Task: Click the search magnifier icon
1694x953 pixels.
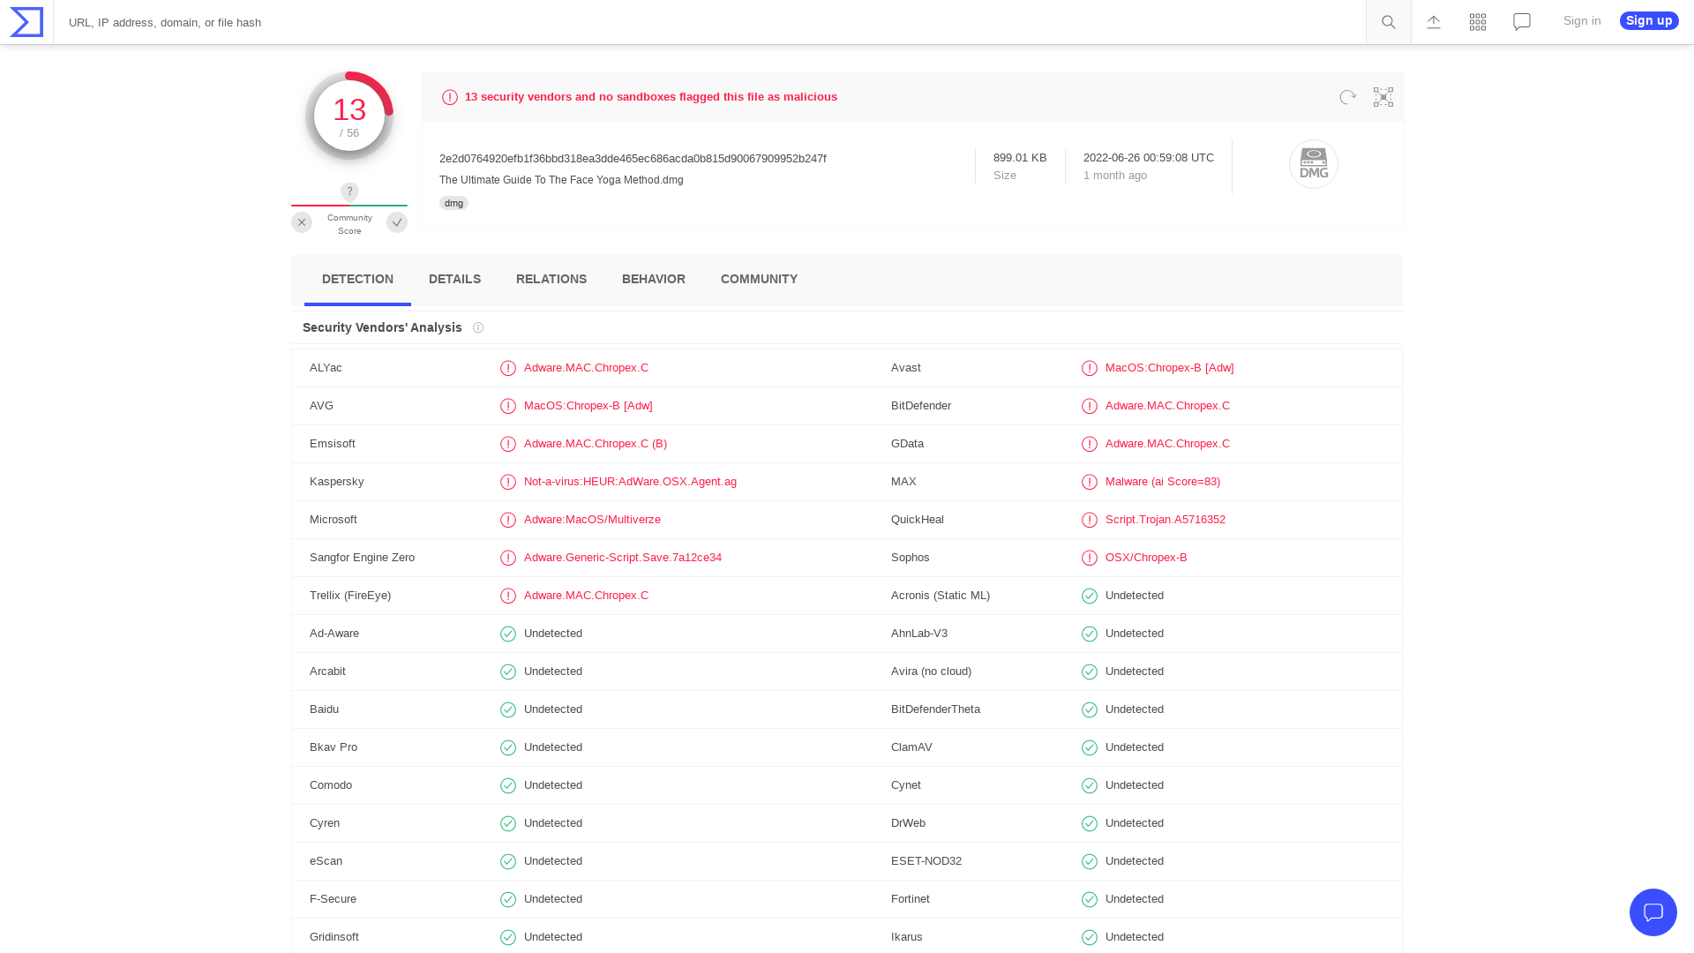Action: [1388, 21]
